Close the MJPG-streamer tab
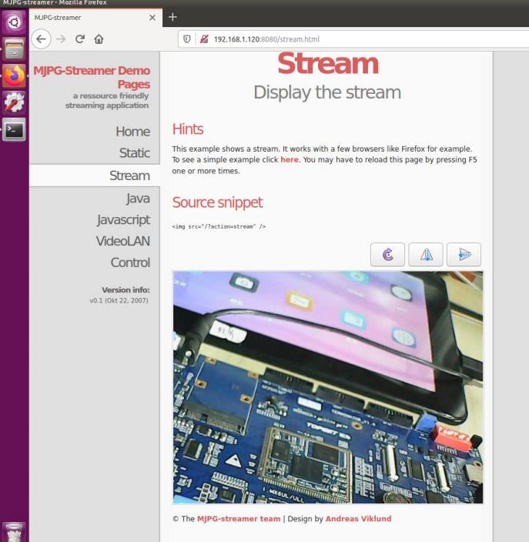Viewport: 529px width, 542px height. pyautogui.click(x=152, y=17)
